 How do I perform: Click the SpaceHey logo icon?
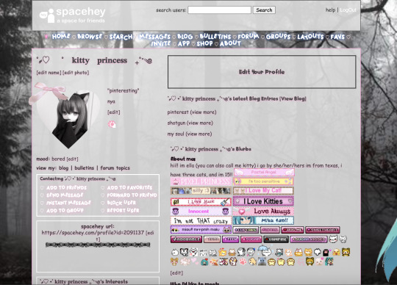click(47, 15)
